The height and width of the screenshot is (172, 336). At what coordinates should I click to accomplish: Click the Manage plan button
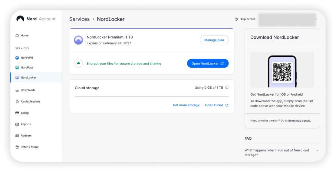click(214, 40)
